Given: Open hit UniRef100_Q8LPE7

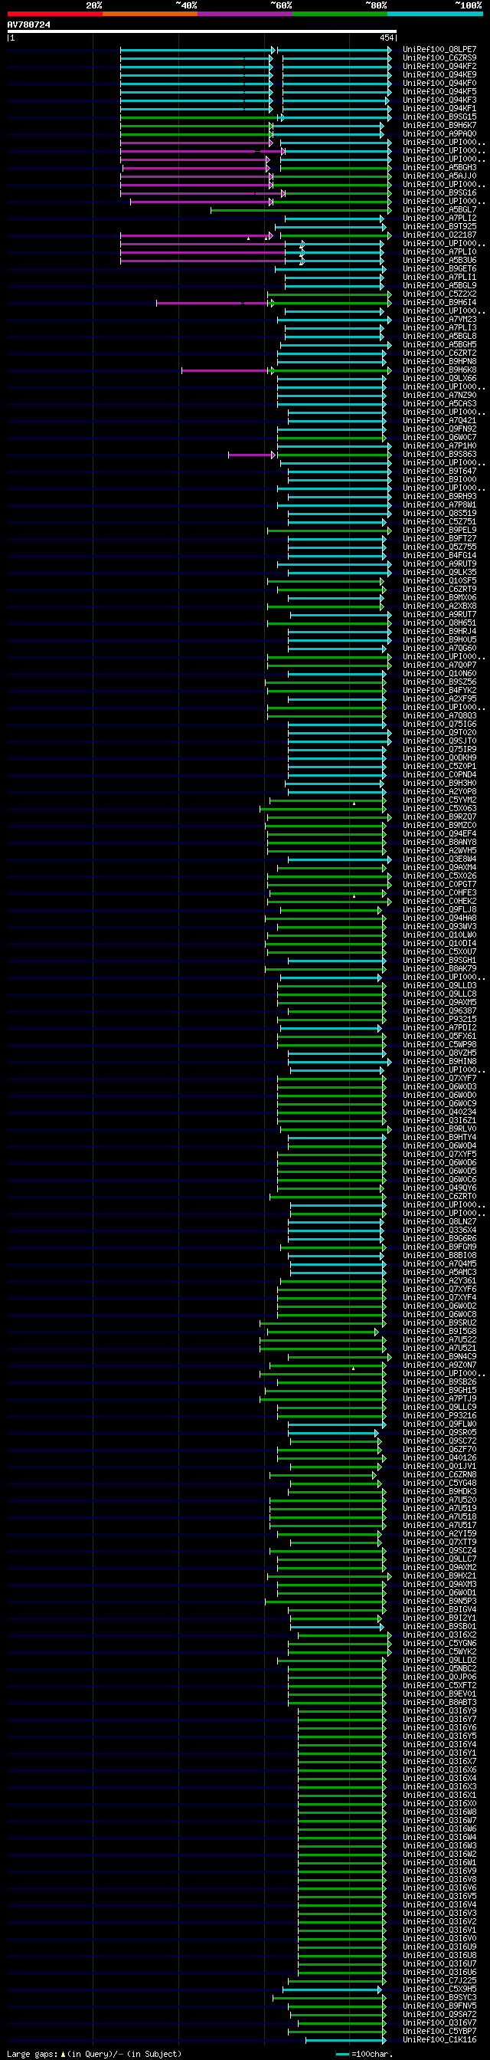Looking at the screenshot, I should (439, 50).
